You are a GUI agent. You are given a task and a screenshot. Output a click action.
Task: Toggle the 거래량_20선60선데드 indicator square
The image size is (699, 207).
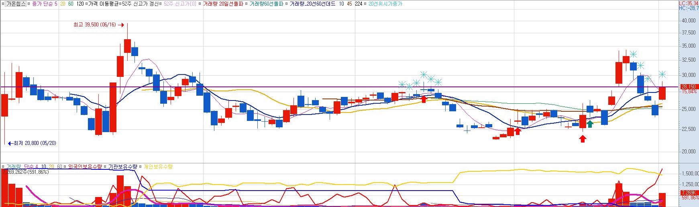click(286, 4)
